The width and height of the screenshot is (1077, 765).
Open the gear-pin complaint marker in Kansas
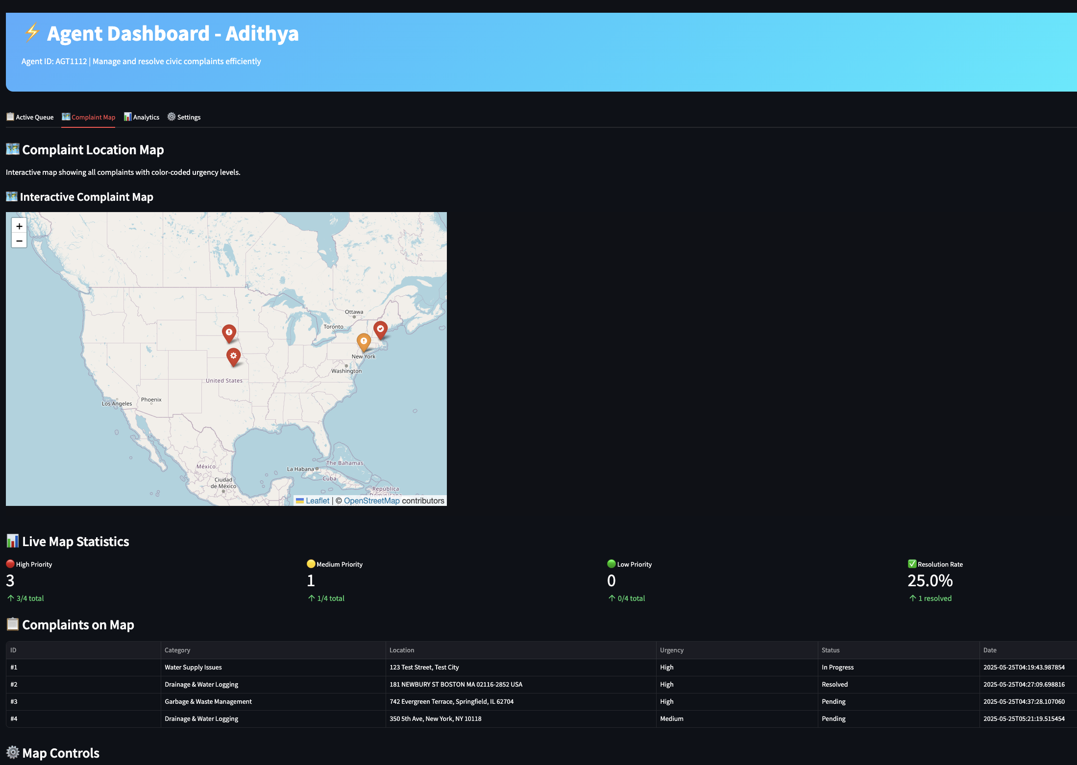(233, 356)
